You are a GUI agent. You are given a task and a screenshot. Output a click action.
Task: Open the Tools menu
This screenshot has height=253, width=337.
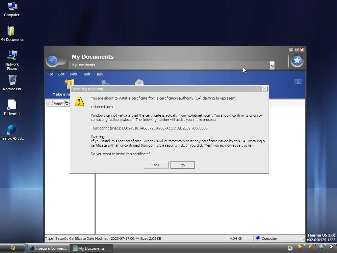86,74
